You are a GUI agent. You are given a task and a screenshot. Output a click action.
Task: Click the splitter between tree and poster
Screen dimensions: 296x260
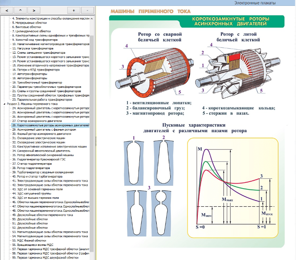tap(96, 137)
